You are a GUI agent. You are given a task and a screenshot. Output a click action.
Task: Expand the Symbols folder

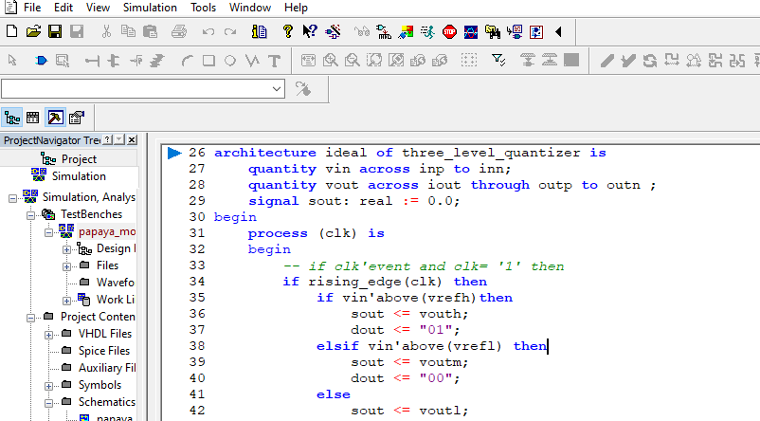(x=49, y=386)
